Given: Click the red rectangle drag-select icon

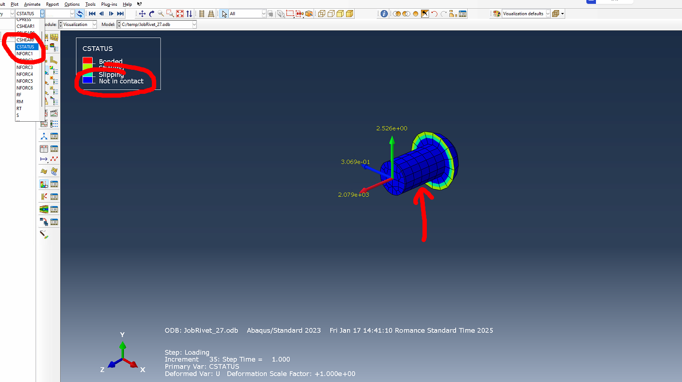Looking at the screenshot, I should tap(290, 13).
